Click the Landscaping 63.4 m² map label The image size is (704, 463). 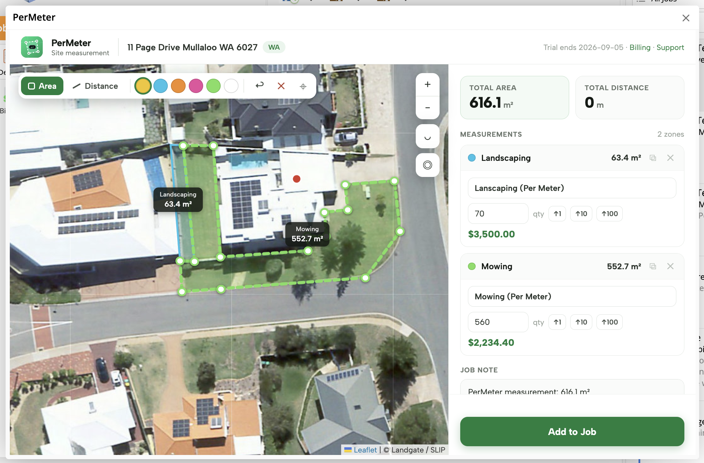click(x=178, y=199)
